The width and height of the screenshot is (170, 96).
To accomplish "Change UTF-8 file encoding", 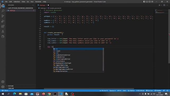I will click(x=119, y=91).
